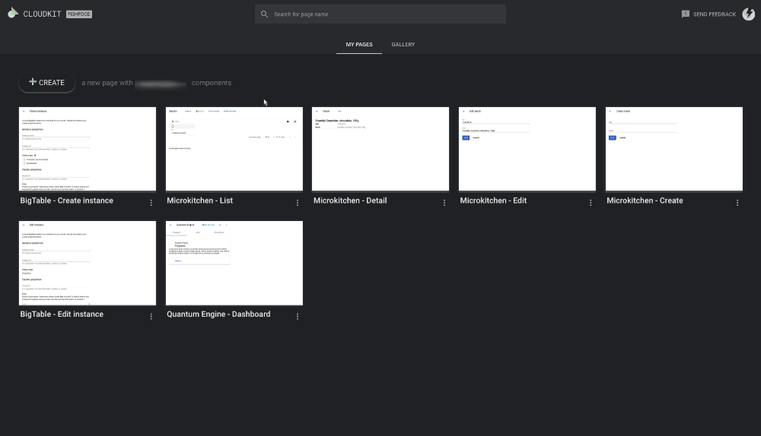Open the components type dropdown

pyautogui.click(x=161, y=84)
